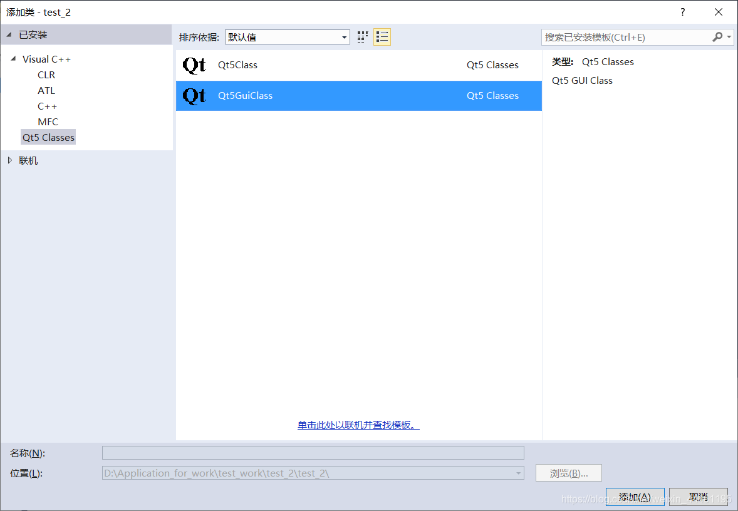This screenshot has width=738, height=511.
Task: Switch to medium icons list view
Action: coord(382,37)
